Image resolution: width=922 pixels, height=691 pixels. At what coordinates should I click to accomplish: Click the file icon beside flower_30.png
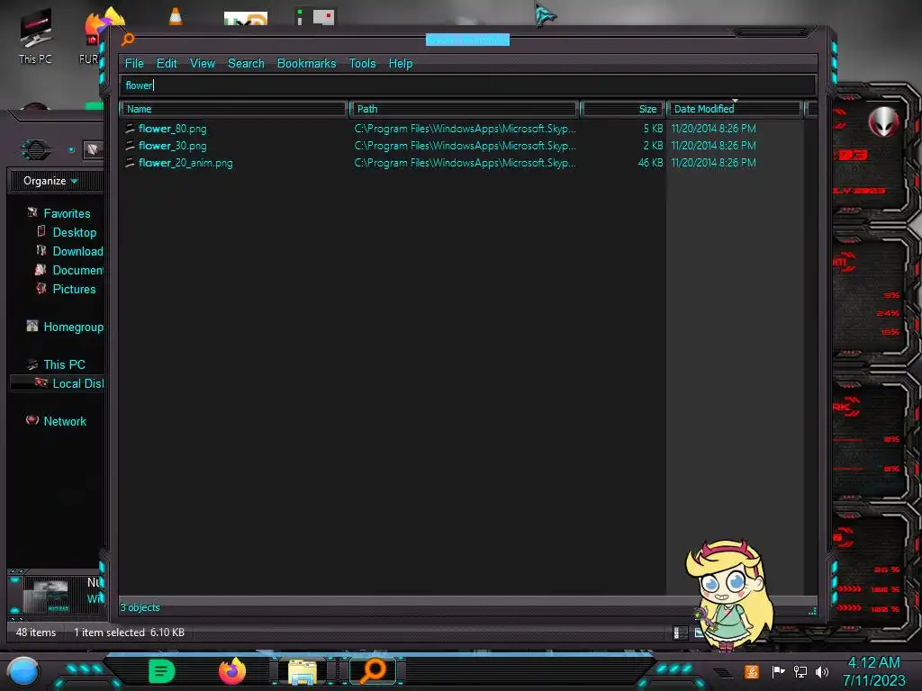click(x=130, y=145)
